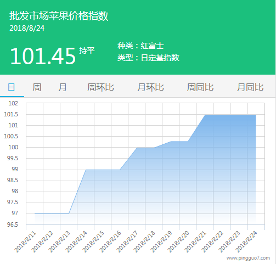Click the 102 y-axis label
The image size is (276, 264).
tap(13, 103)
